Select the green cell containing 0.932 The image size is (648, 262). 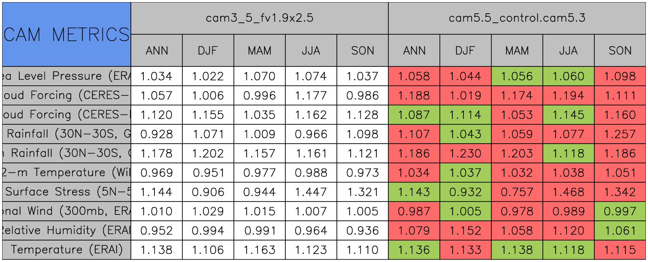(x=465, y=192)
